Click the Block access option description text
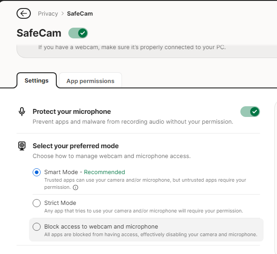The width and height of the screenshot is (277, 254). [x=151, y=234]
